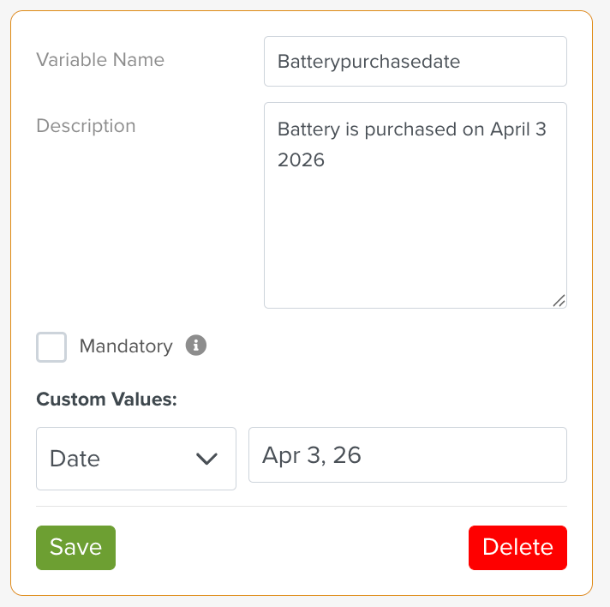Click the first line of Description text
Viewport: 610px width, 607px height.
pos(411,129)
